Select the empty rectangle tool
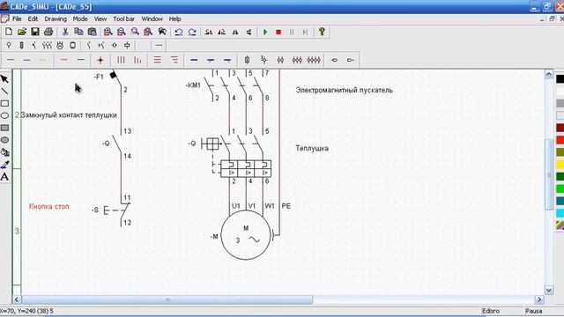Screen dimensions: 564x317 point(4,104)
